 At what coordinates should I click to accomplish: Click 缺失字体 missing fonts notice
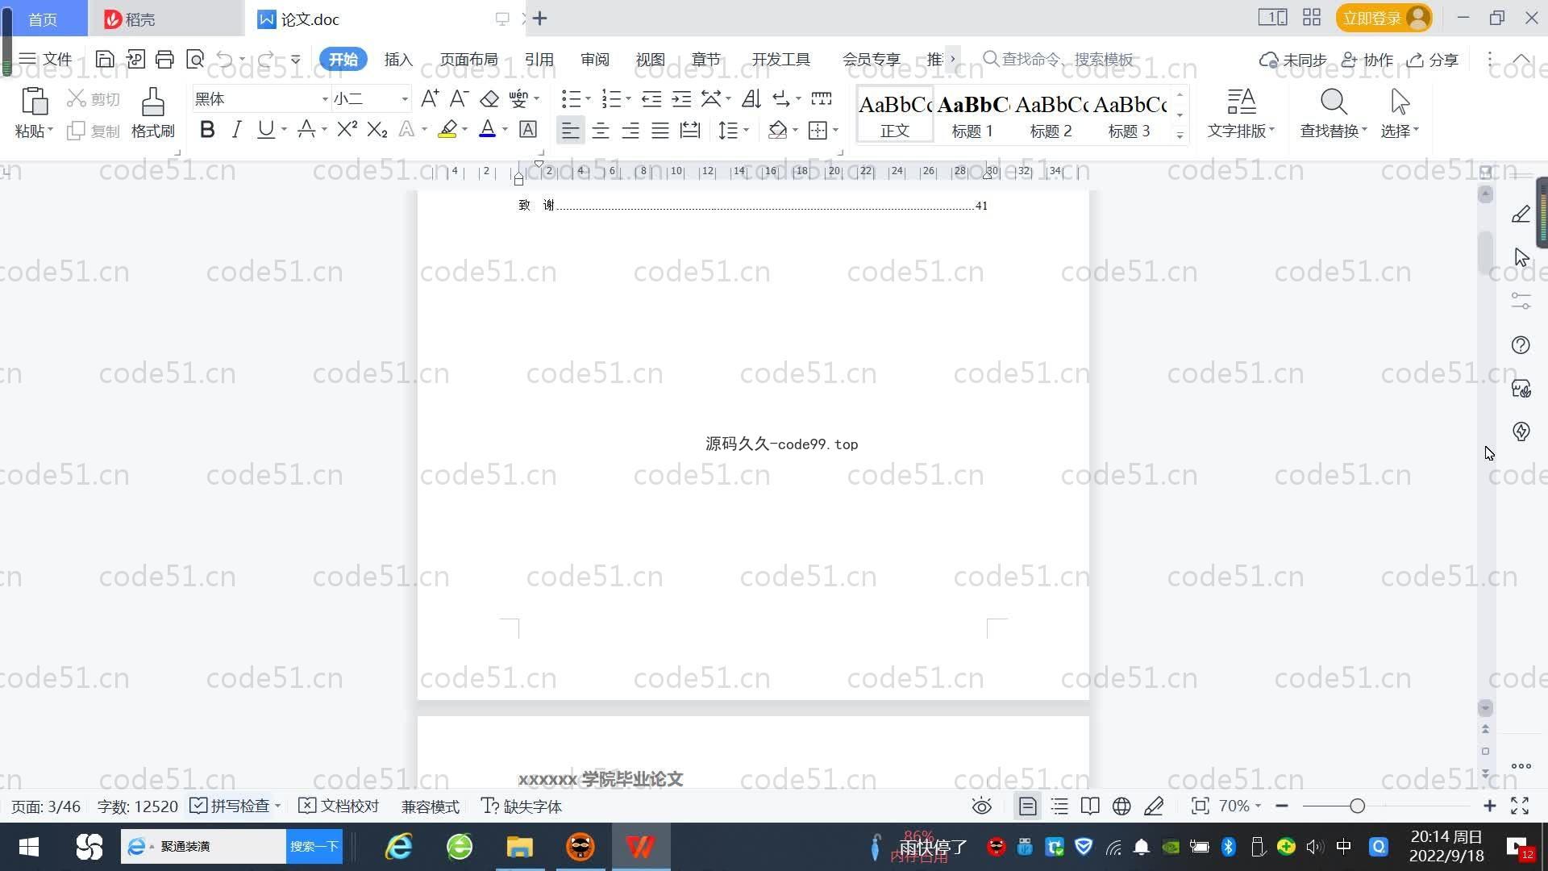522,806
